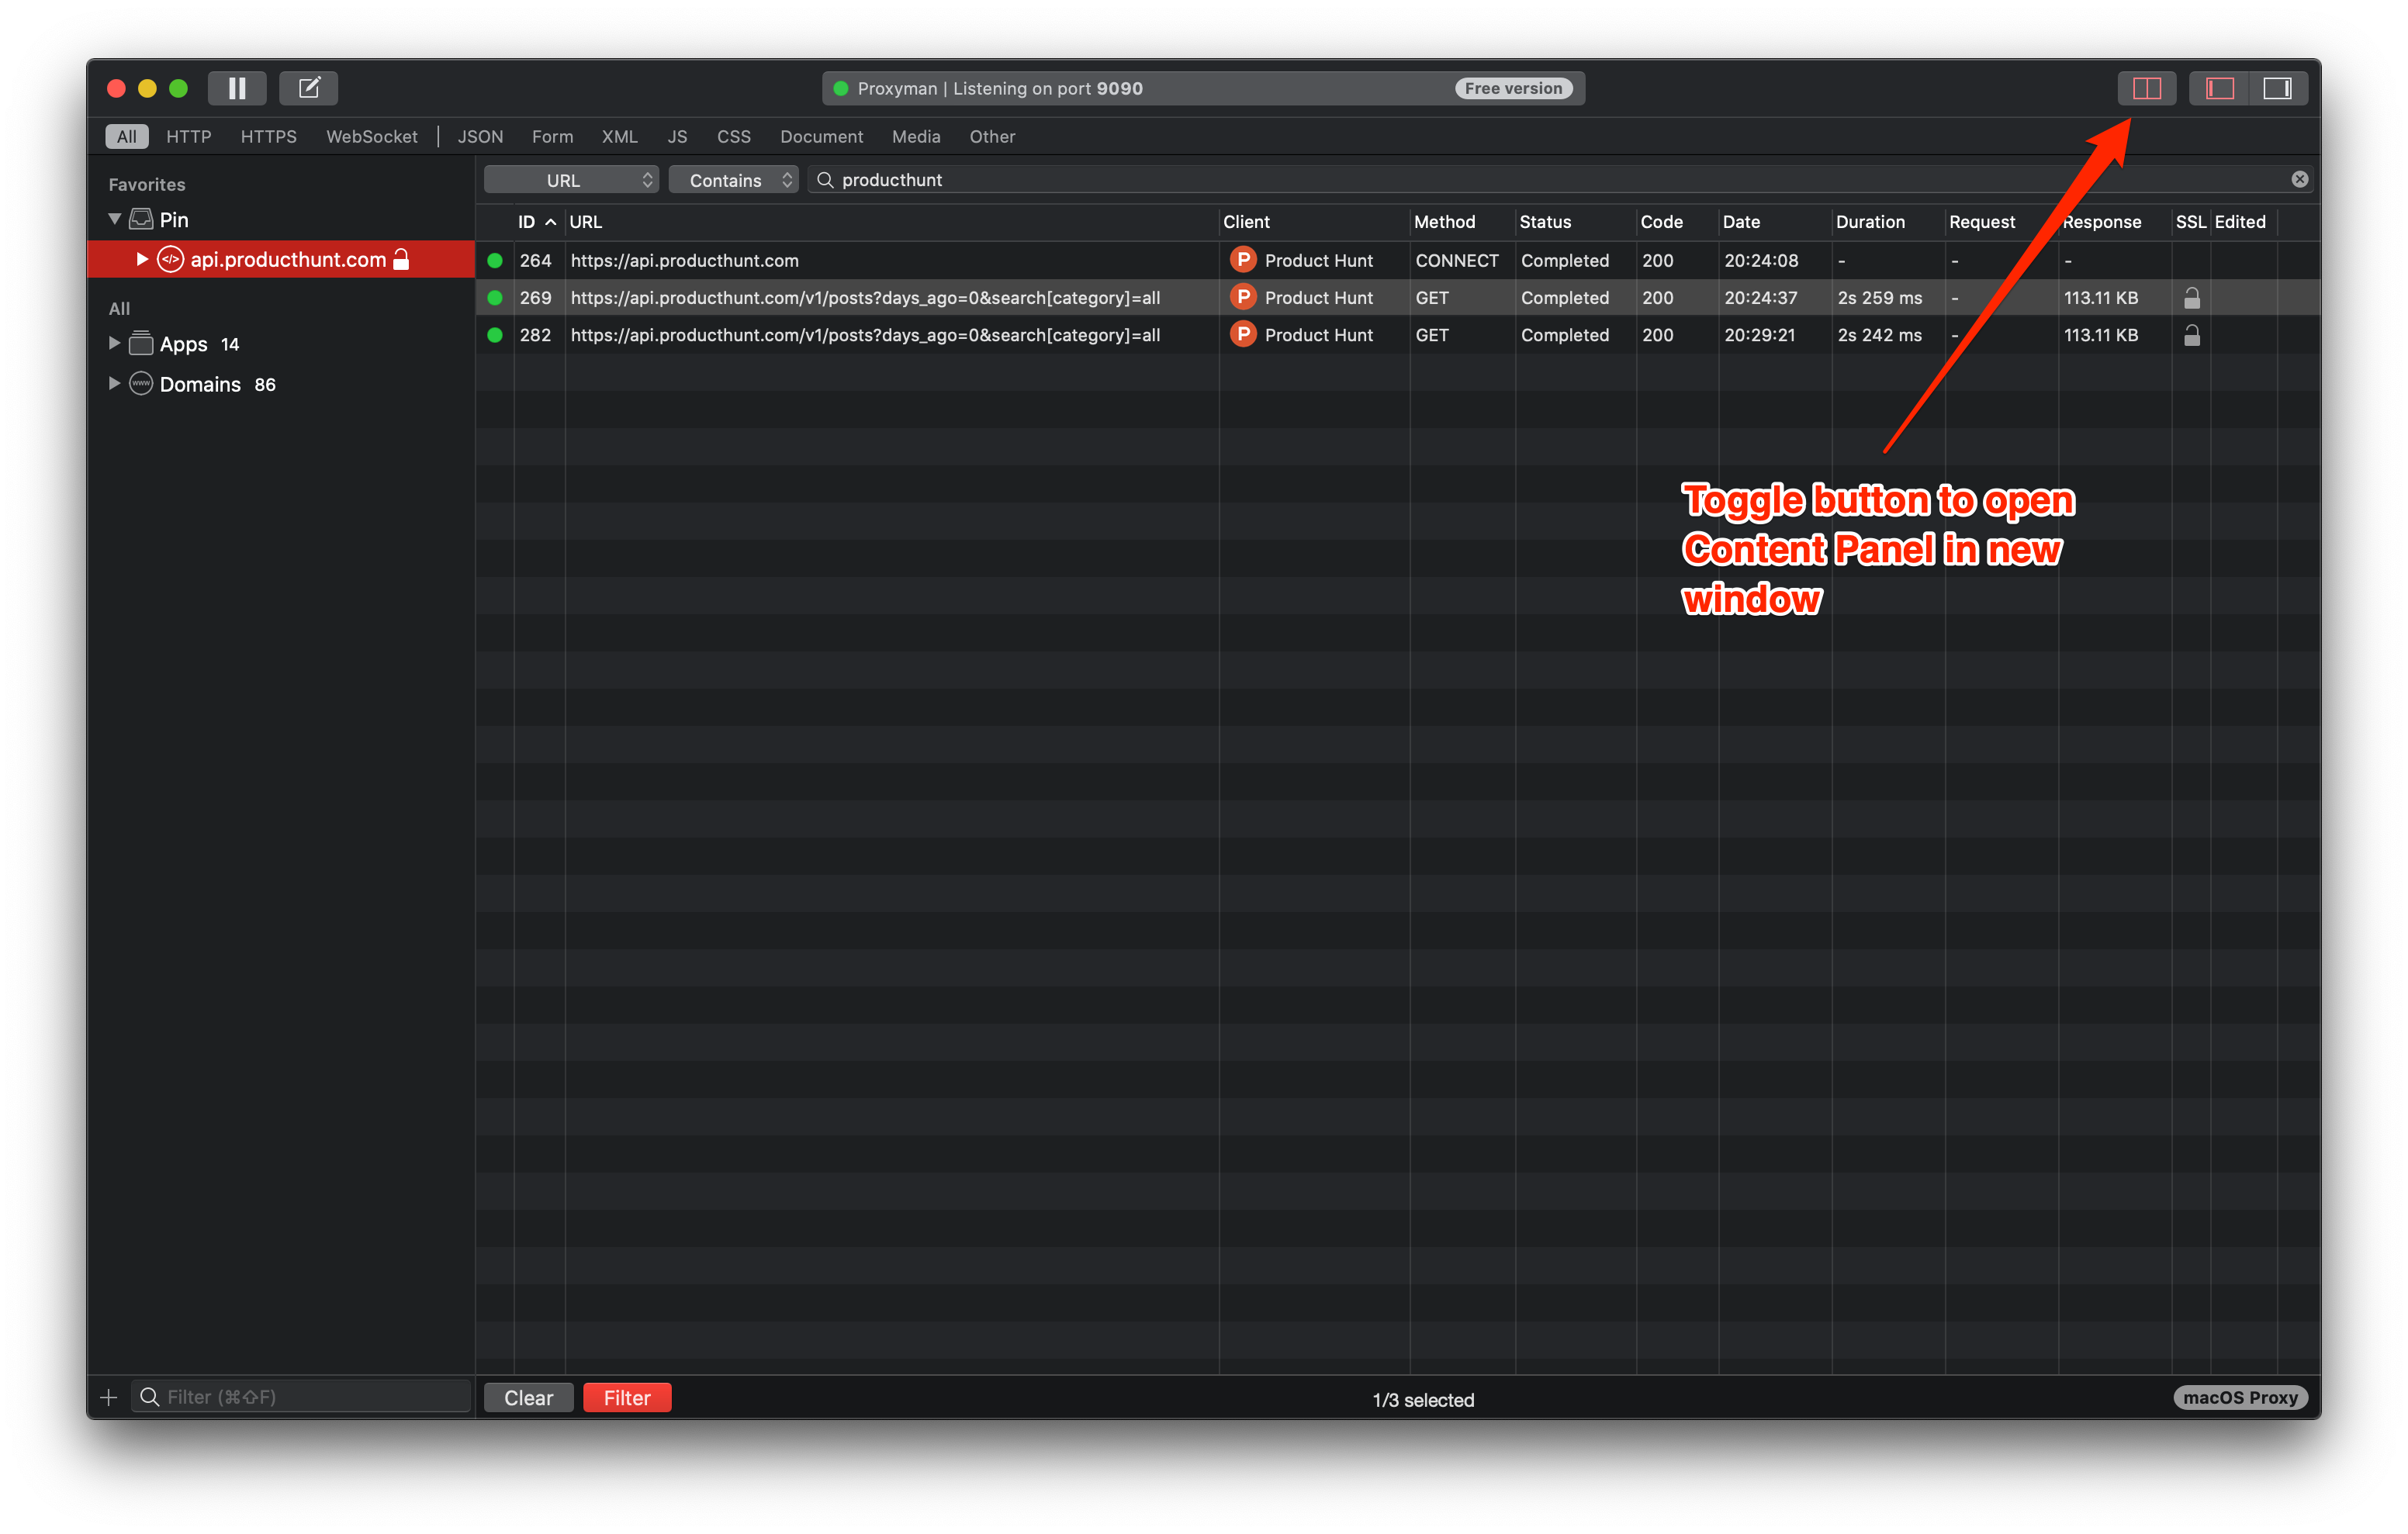
Task: Select the JS filter tab
Action: coord(677,136)
